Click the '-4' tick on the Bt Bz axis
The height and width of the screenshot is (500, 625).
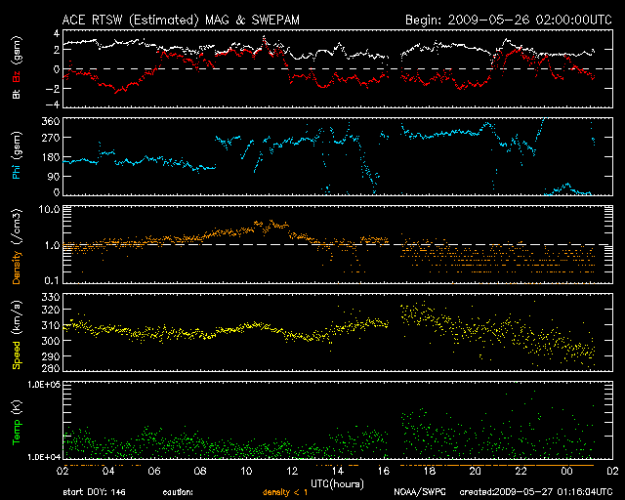(x=53, y=104)
